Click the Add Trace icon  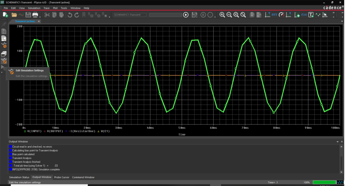(x=297, y=15)
